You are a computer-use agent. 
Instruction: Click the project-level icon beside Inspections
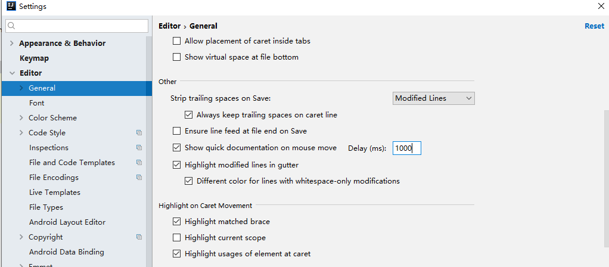pos(139,148)
